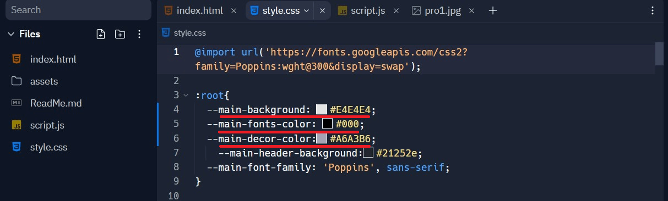Click the editor vertical scrollbar thumb
Screen dimensions: 668x201
click(x=659, y=54)
